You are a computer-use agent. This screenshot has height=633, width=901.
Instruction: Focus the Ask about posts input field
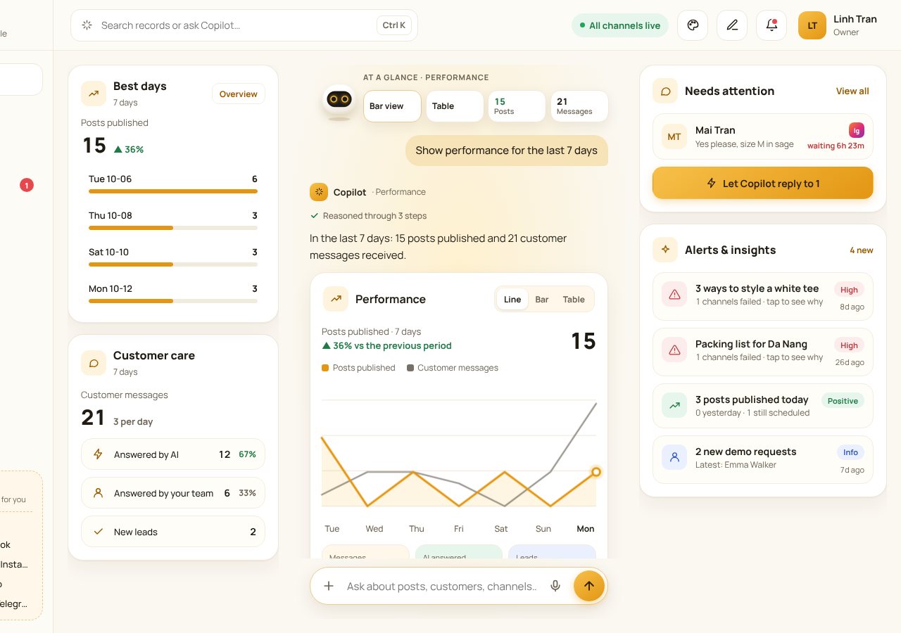click(441, 586)
